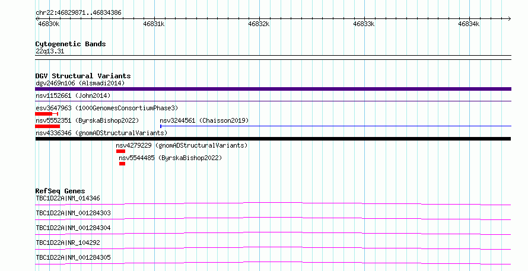Click the black nsv4336346 variant bar

tap(273, 139)
